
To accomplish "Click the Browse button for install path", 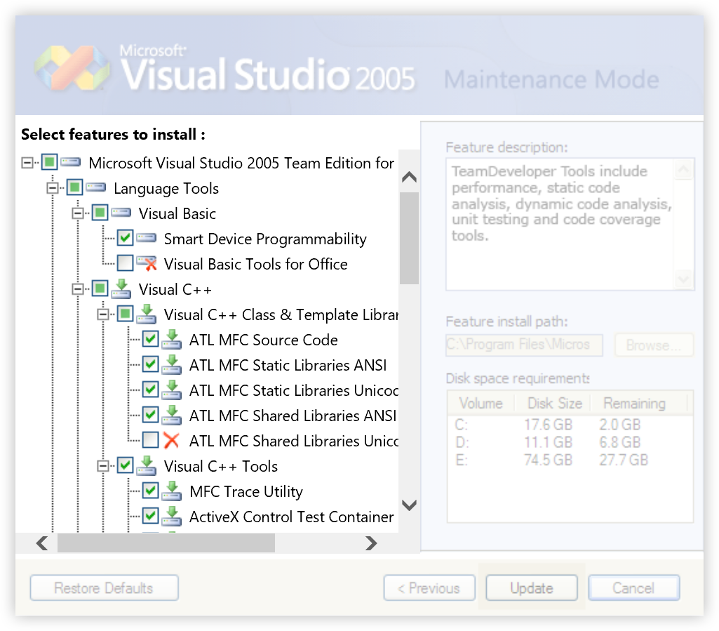I will click(x=654, y=345).
